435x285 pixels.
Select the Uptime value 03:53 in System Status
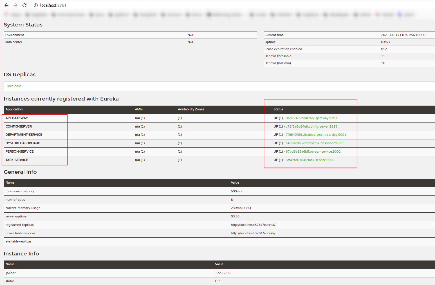(385, 42)
